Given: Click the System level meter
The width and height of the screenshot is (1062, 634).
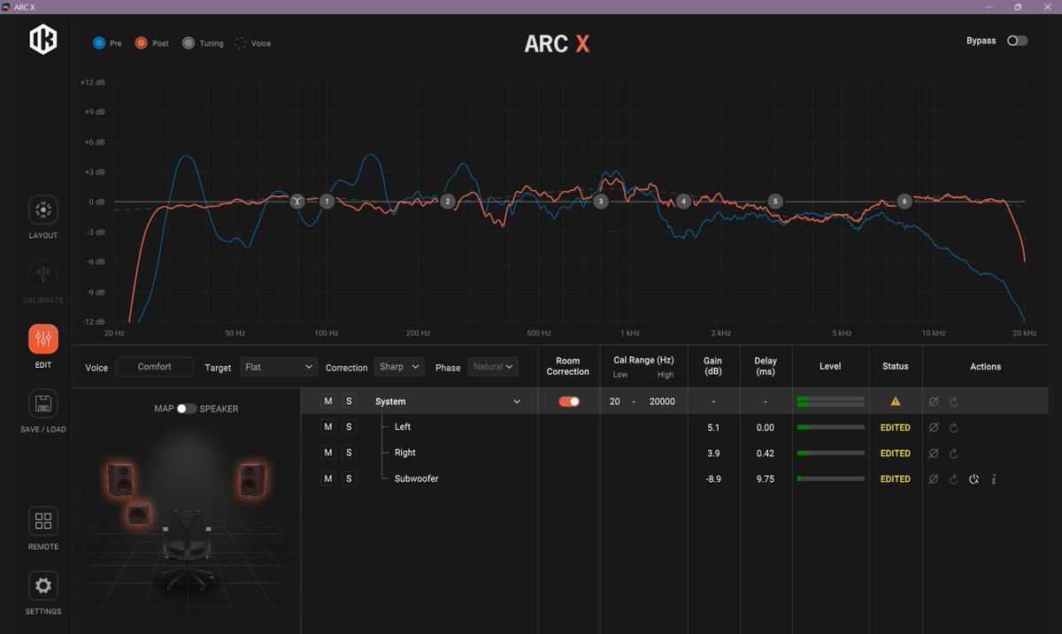Looking at the screenshot, I should click(x=831, y=401).
